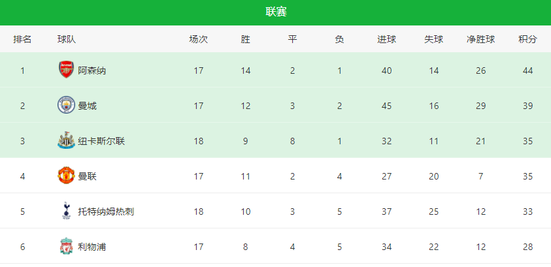551x267 pixels.
Task: Click the Liverpool club crest icon
Action: 66,246
